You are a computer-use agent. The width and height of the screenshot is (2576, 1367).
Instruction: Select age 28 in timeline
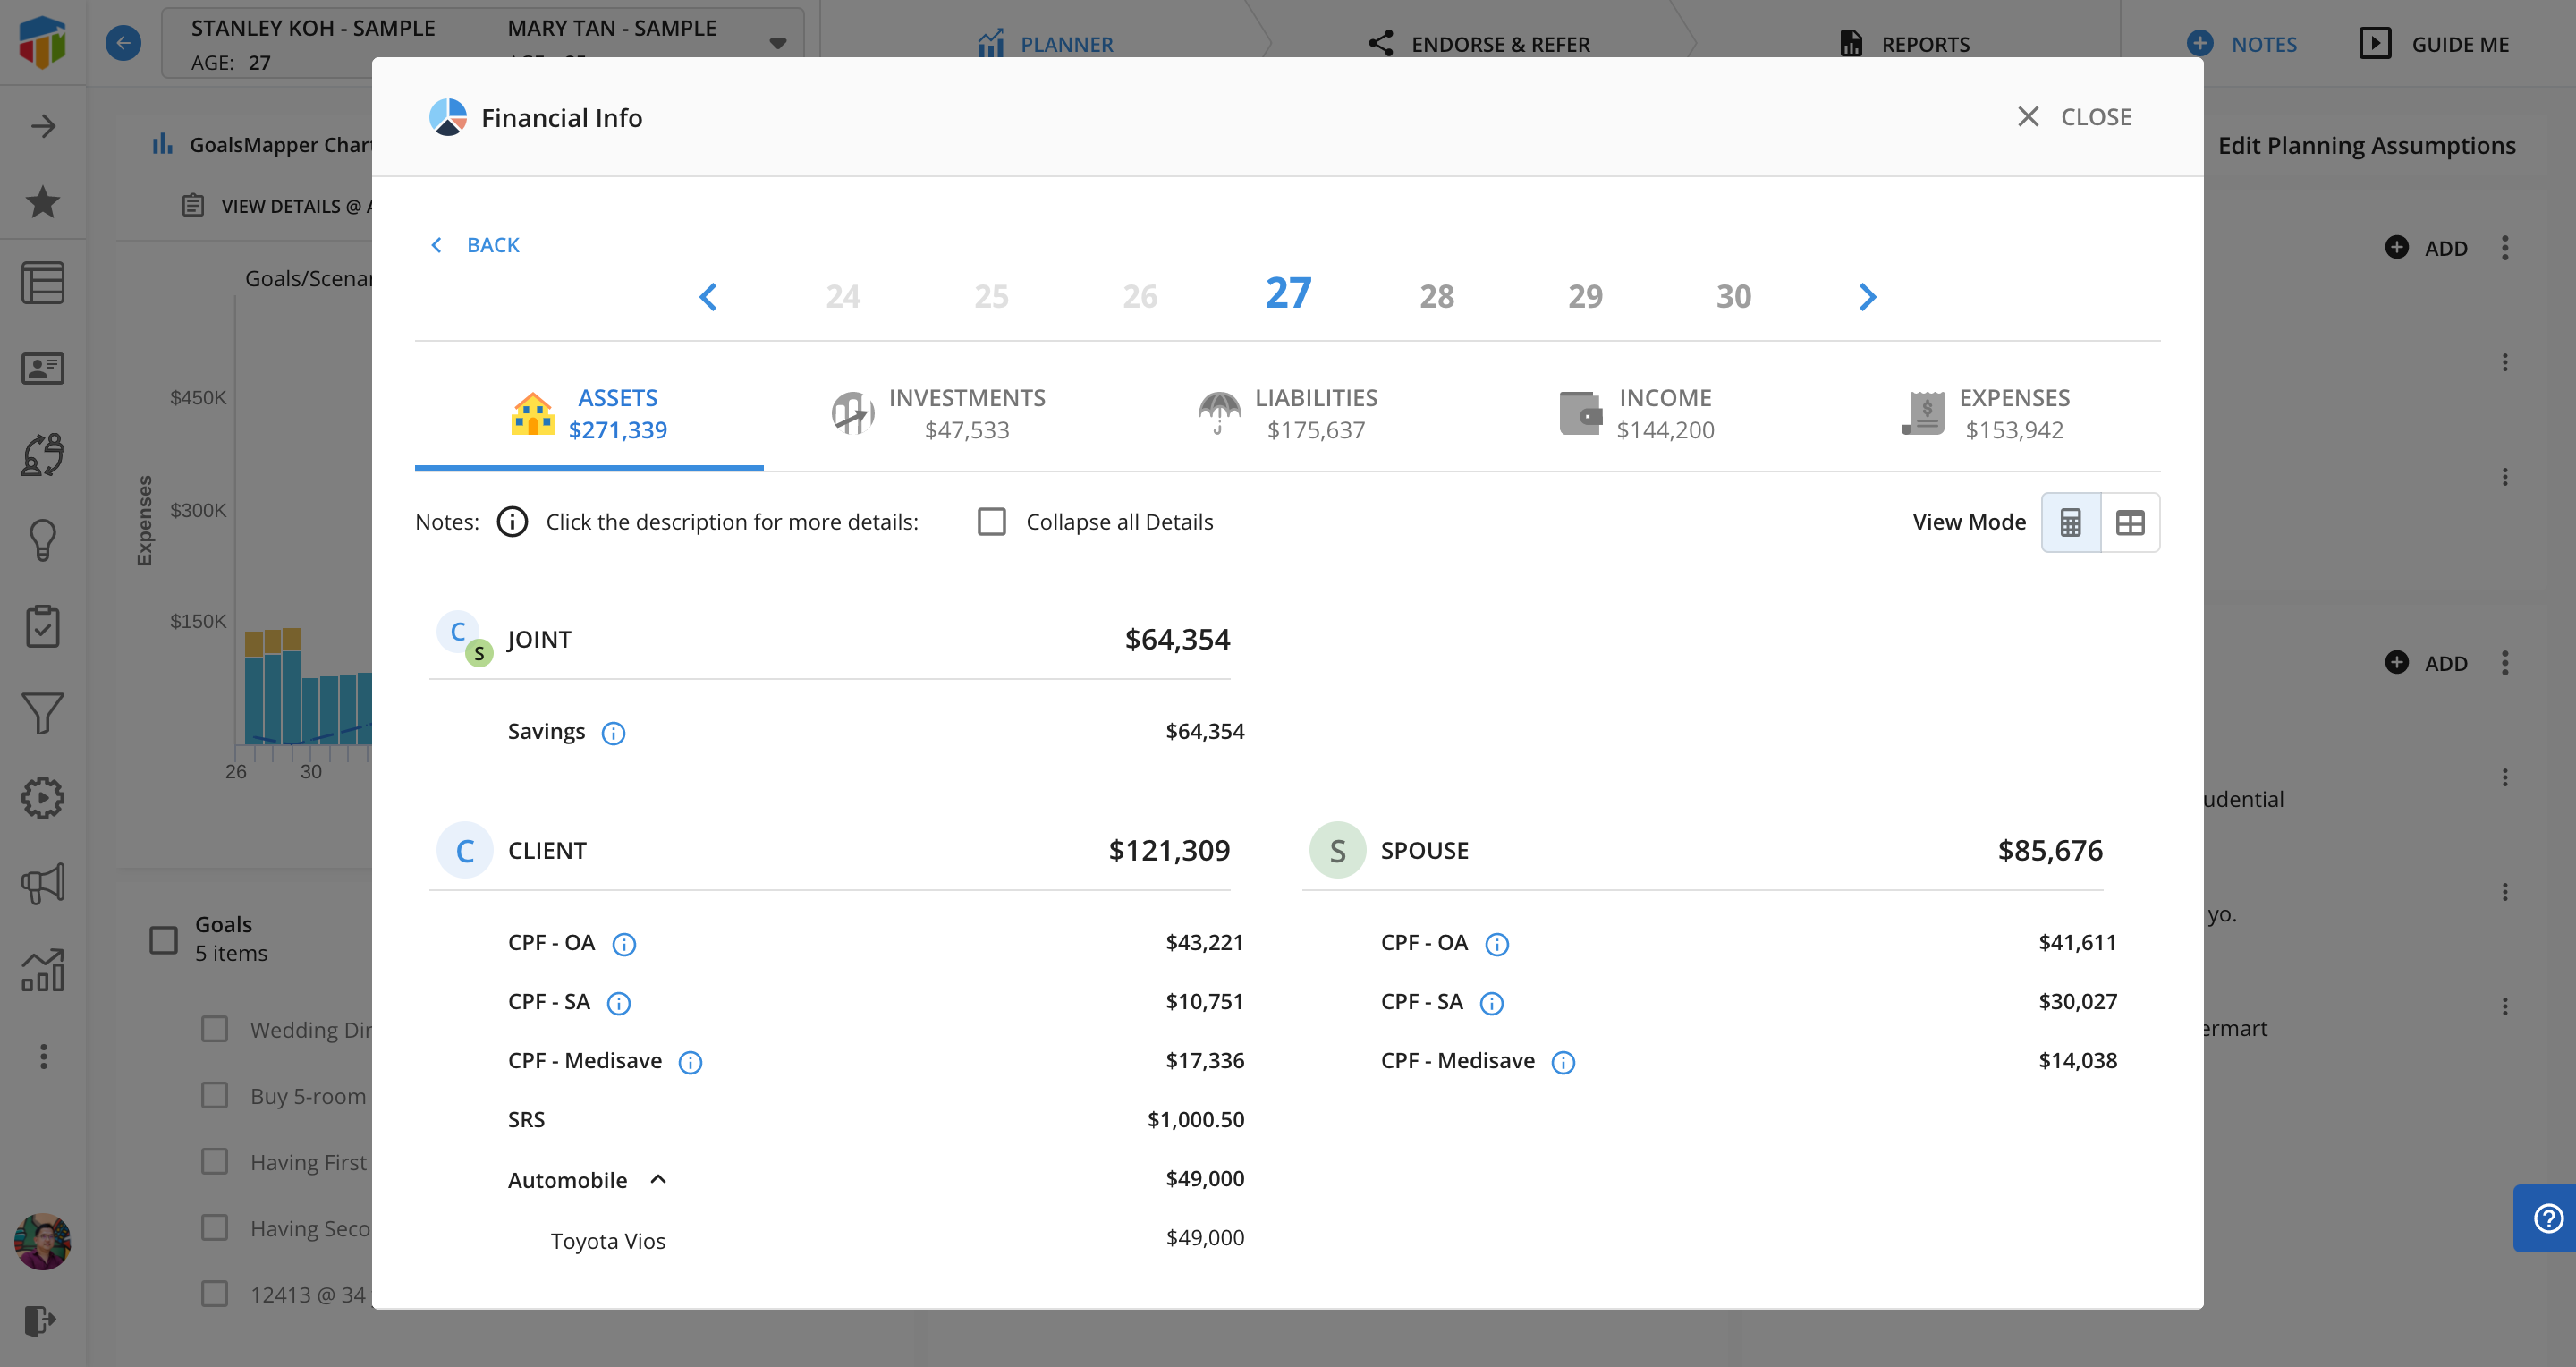pyautogui.click(x=1436, y=296)
